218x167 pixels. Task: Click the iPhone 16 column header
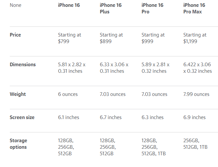69,5
